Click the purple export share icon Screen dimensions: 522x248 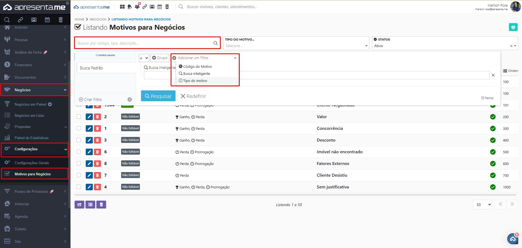coord(79,204)
